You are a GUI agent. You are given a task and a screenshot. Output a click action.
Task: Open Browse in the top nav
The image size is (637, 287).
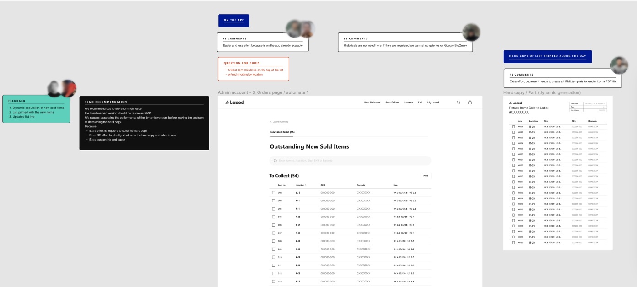pos(408,103)
